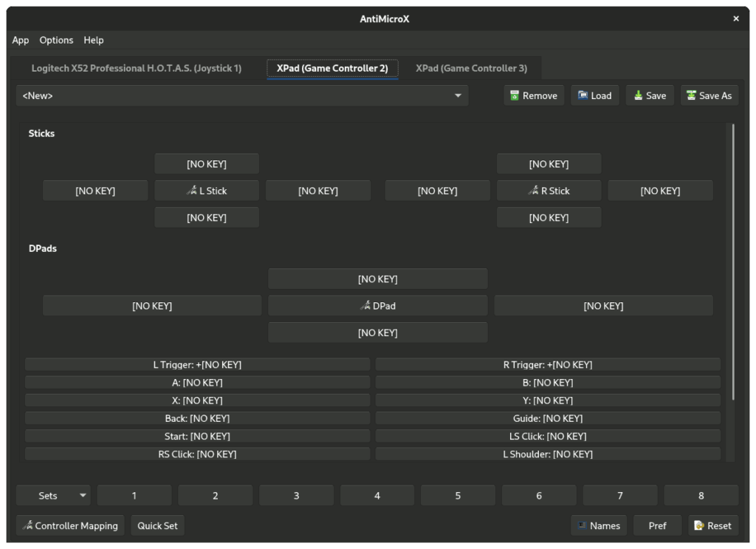Click DPad down [NO KEY] button
This screenshot has width=756, height=549.
point(377,333)
